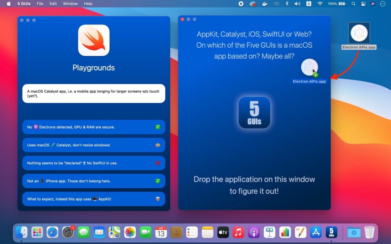Open Control Center from the menu bar
Image resolution: width=391 pixels, height=244 pixels.
click(x=363, y=3)
